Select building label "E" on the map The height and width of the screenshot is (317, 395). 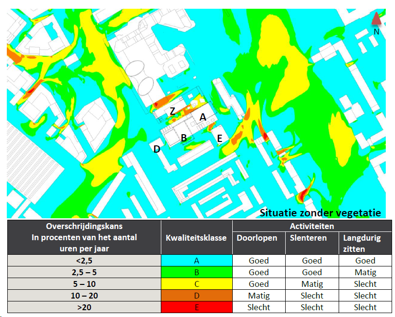(220, 138)
